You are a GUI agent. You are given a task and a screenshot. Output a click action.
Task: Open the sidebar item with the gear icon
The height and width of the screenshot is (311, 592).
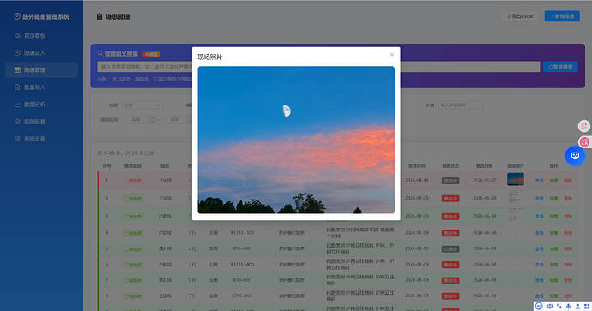coord(41,122)
